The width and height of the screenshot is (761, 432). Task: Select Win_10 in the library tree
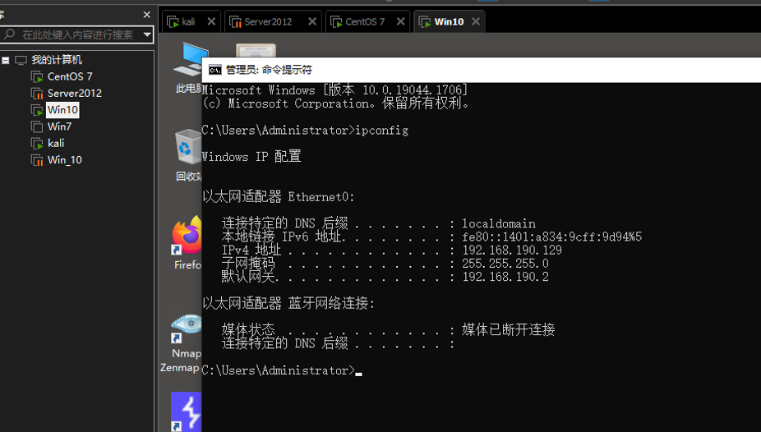click(x=65, y=160)
